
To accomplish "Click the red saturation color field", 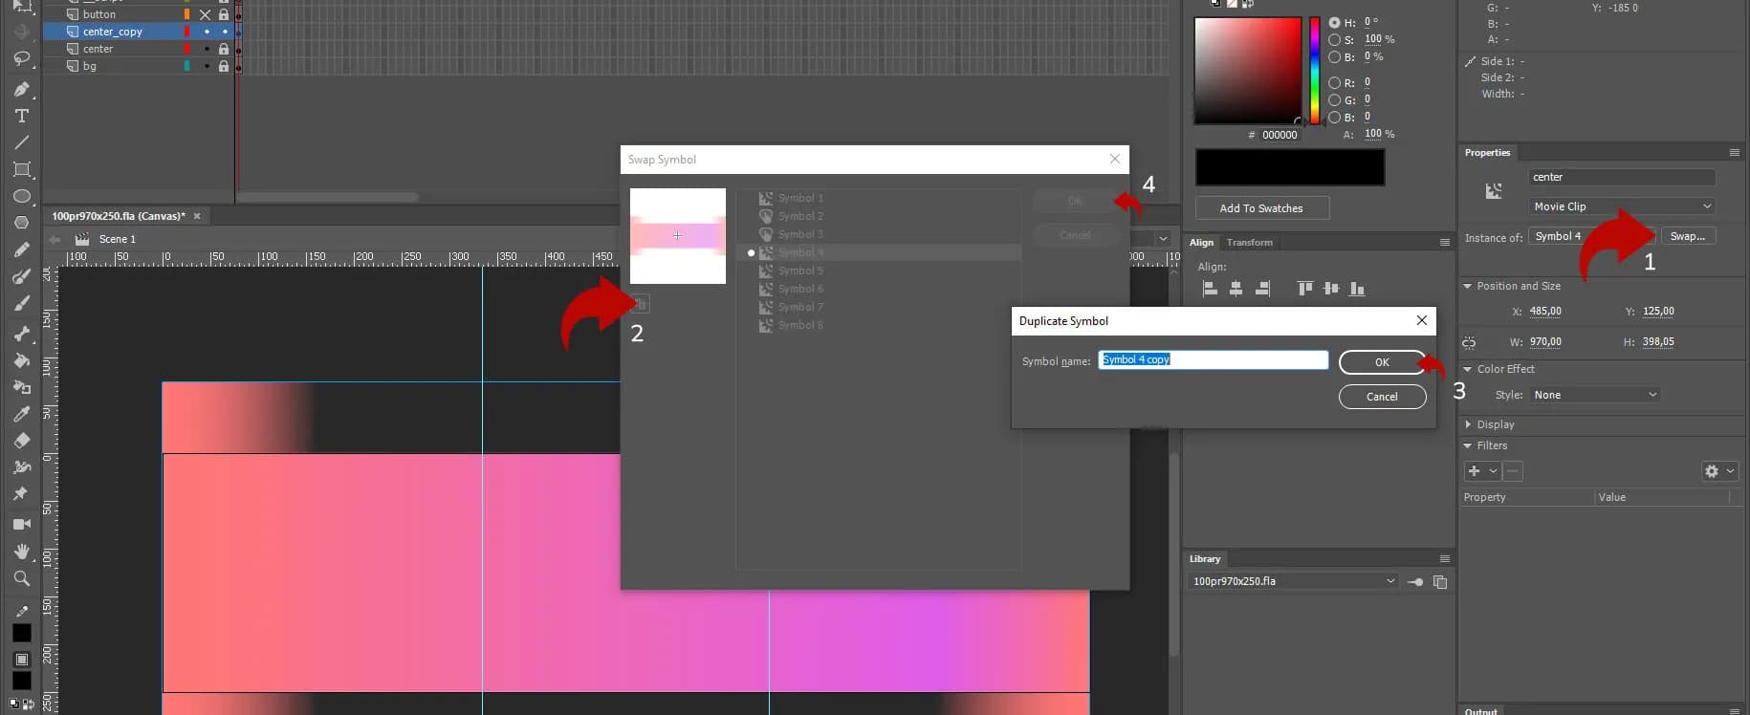I will 1248,71.
